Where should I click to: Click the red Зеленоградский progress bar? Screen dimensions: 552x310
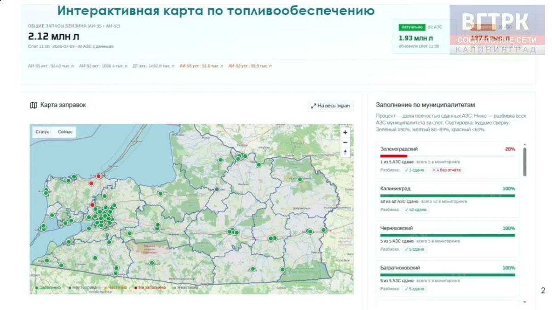click(394, 156)
